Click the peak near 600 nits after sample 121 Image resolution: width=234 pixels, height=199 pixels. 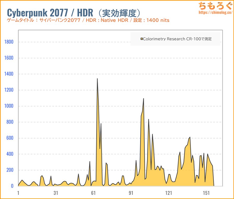click(190, 137)
